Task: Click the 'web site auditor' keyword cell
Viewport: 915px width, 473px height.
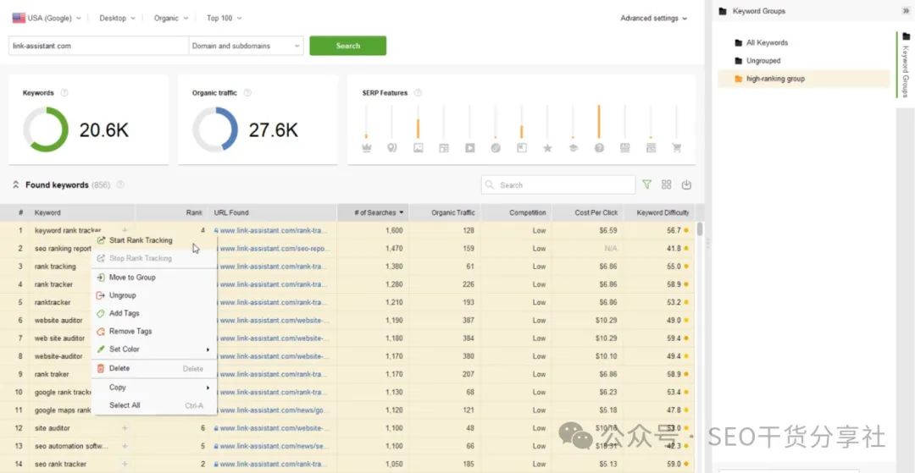Action: click(x=59, y=338)
